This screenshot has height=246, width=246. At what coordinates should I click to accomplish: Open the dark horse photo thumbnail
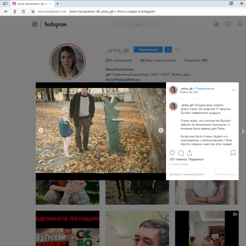[x=137, y=192]
